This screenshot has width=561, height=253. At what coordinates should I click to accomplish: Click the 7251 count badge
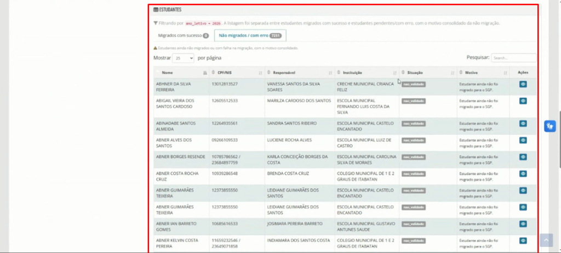[276, 36]
